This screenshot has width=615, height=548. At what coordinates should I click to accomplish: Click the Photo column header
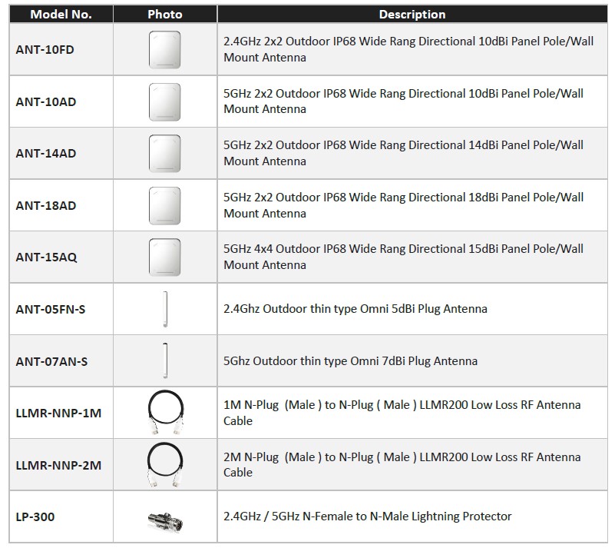[165, 14]
